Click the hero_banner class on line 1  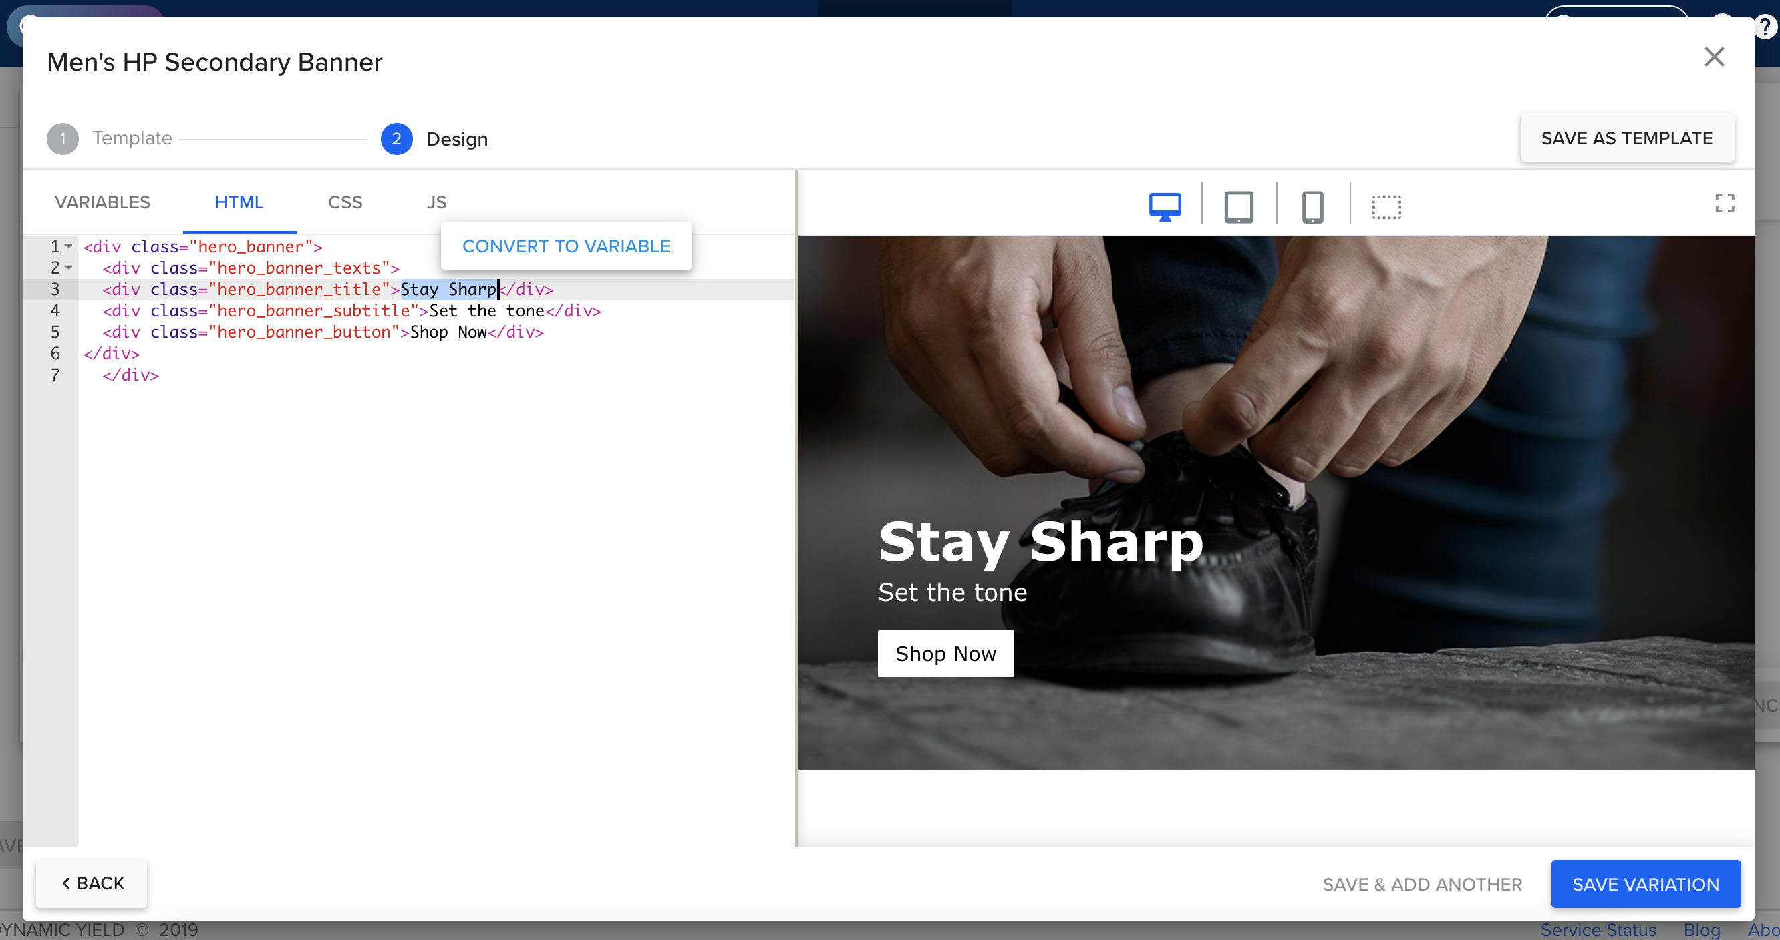point(251,246)
